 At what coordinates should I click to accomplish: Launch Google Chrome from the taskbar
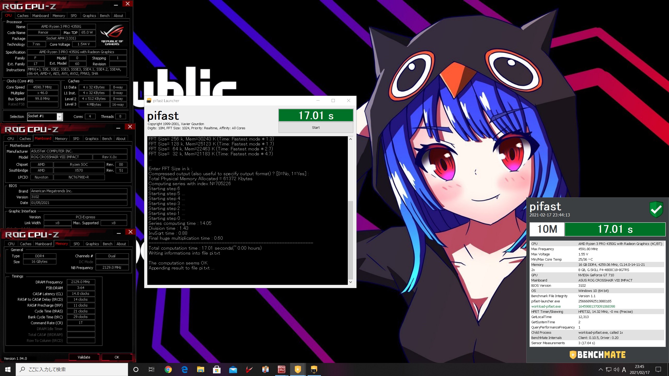click(168, 369)
